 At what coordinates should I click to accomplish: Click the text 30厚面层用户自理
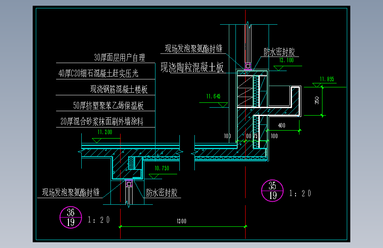coord(120,58)
